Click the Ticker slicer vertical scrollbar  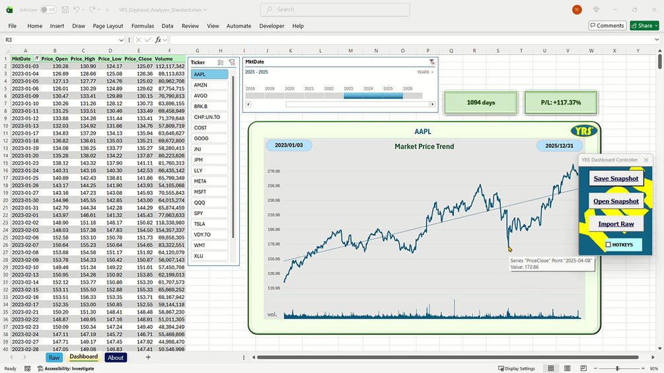click(233, 156)
